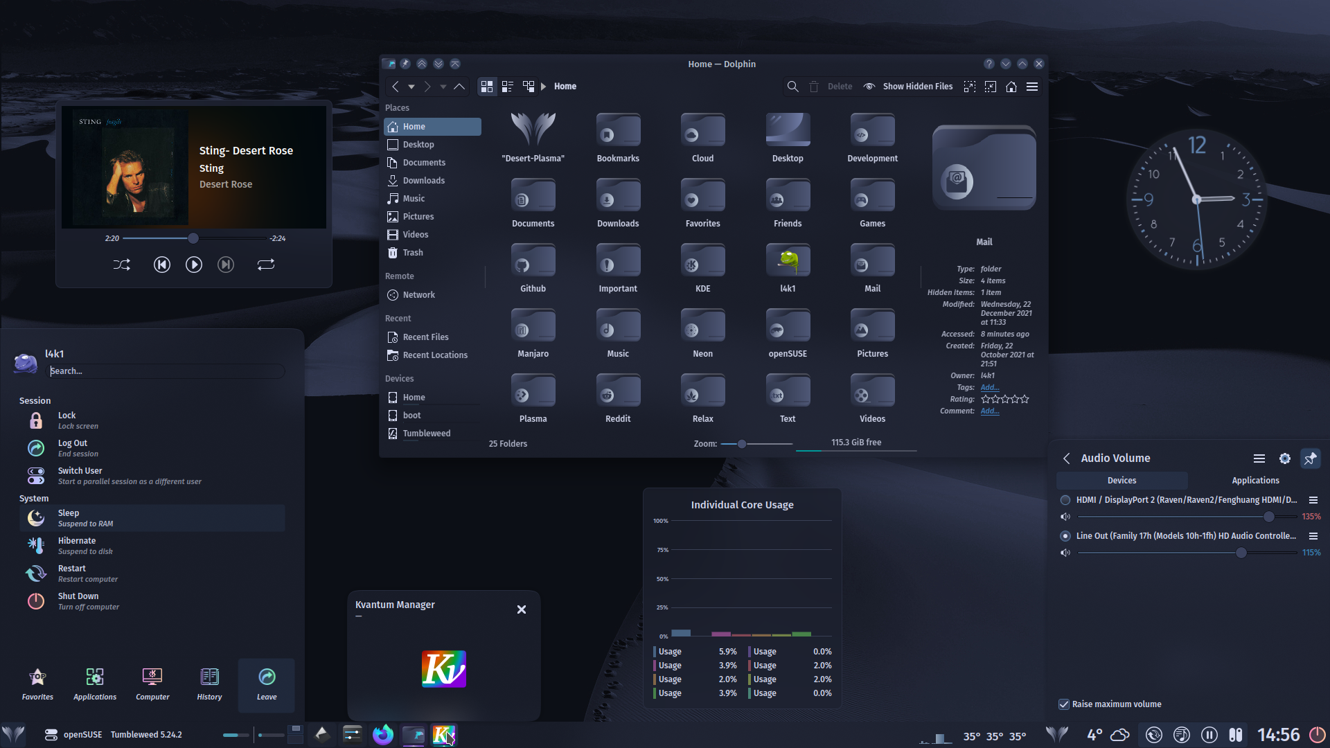Choose Lock screen in Session list
Viewport: 1330px width, 748px height.
pos(152,420)
